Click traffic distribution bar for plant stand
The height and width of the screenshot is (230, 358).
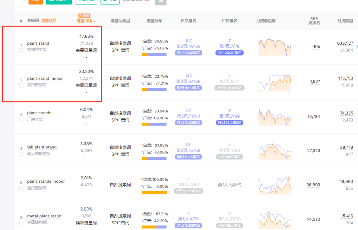tap(154, 54)
